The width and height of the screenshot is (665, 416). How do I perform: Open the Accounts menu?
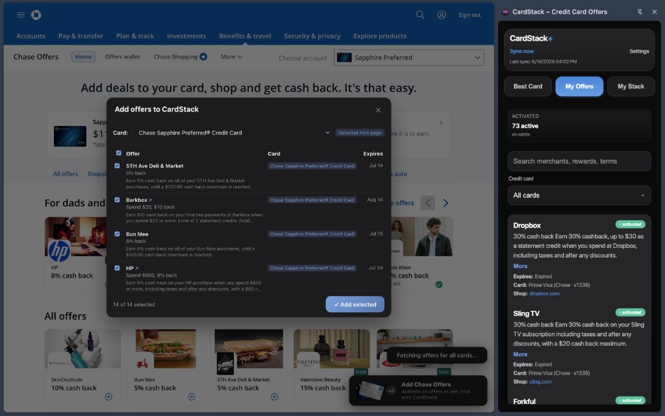point(31,36)
